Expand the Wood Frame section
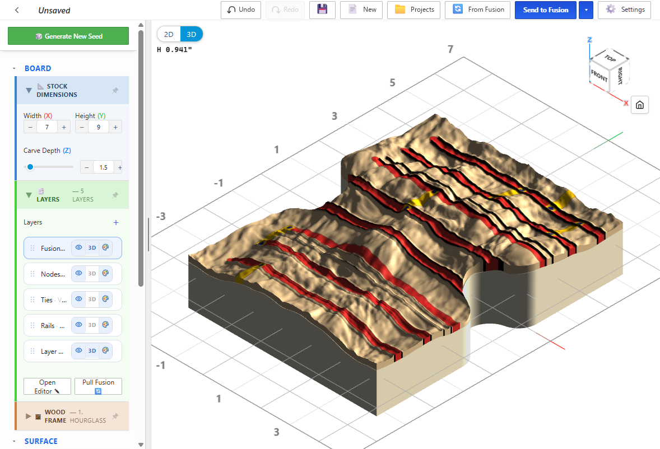This screenshot has width=660, height=449. click(x=29, y=416)
